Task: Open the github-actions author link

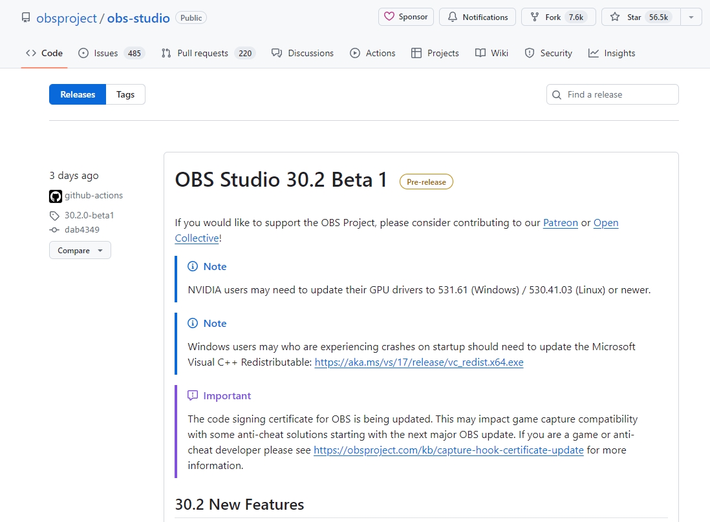Action: [x=94, y=195]
